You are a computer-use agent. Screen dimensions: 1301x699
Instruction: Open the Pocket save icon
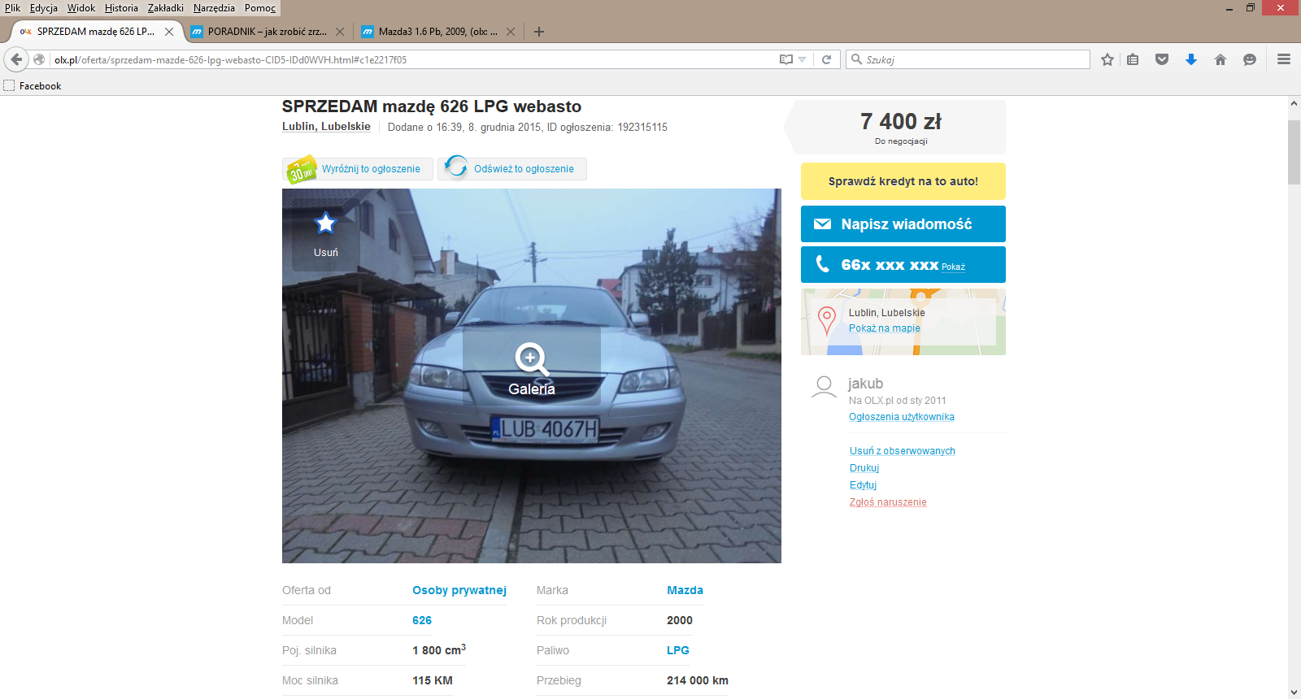(x=1162, y=59)
